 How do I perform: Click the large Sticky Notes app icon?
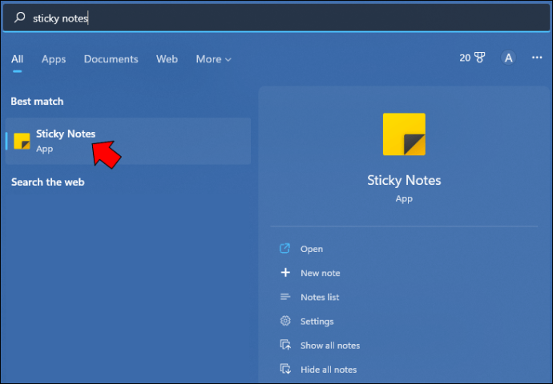pos(404,134)
